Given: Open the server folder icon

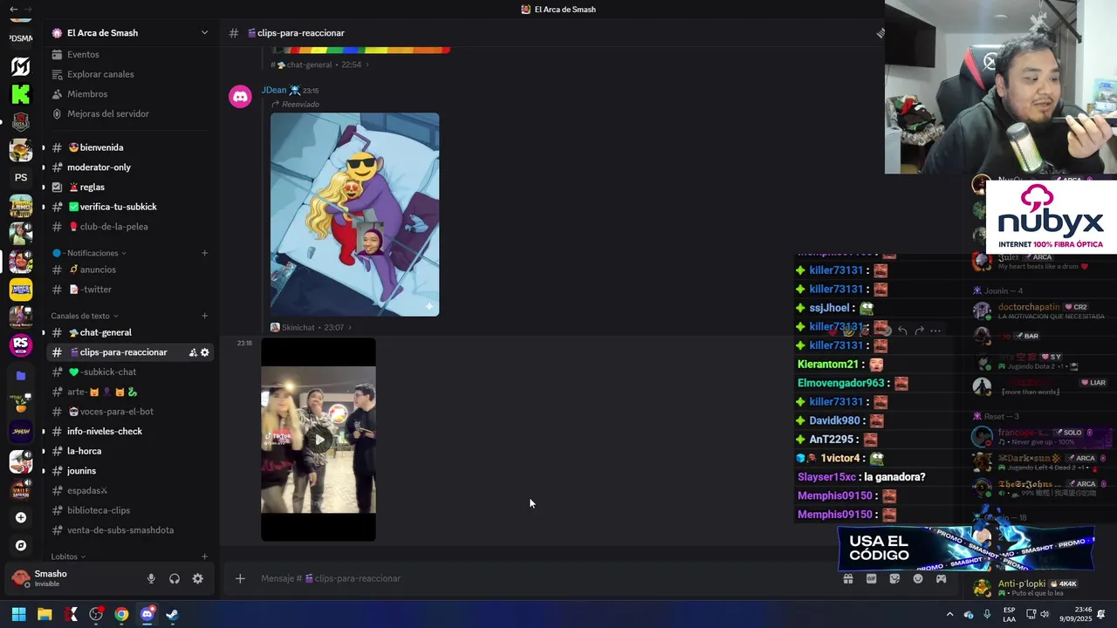Looking at the screenshot, I should (x=21, y=376).
